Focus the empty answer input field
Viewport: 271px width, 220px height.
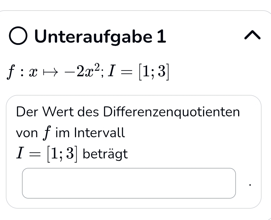point(129,183)
